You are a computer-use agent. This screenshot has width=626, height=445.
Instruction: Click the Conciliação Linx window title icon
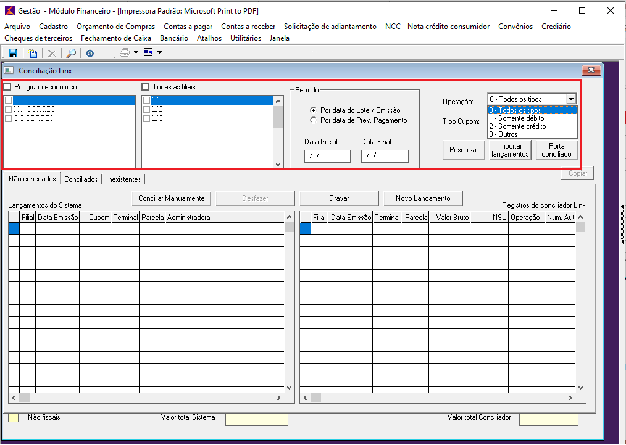[x=9, y=71]
